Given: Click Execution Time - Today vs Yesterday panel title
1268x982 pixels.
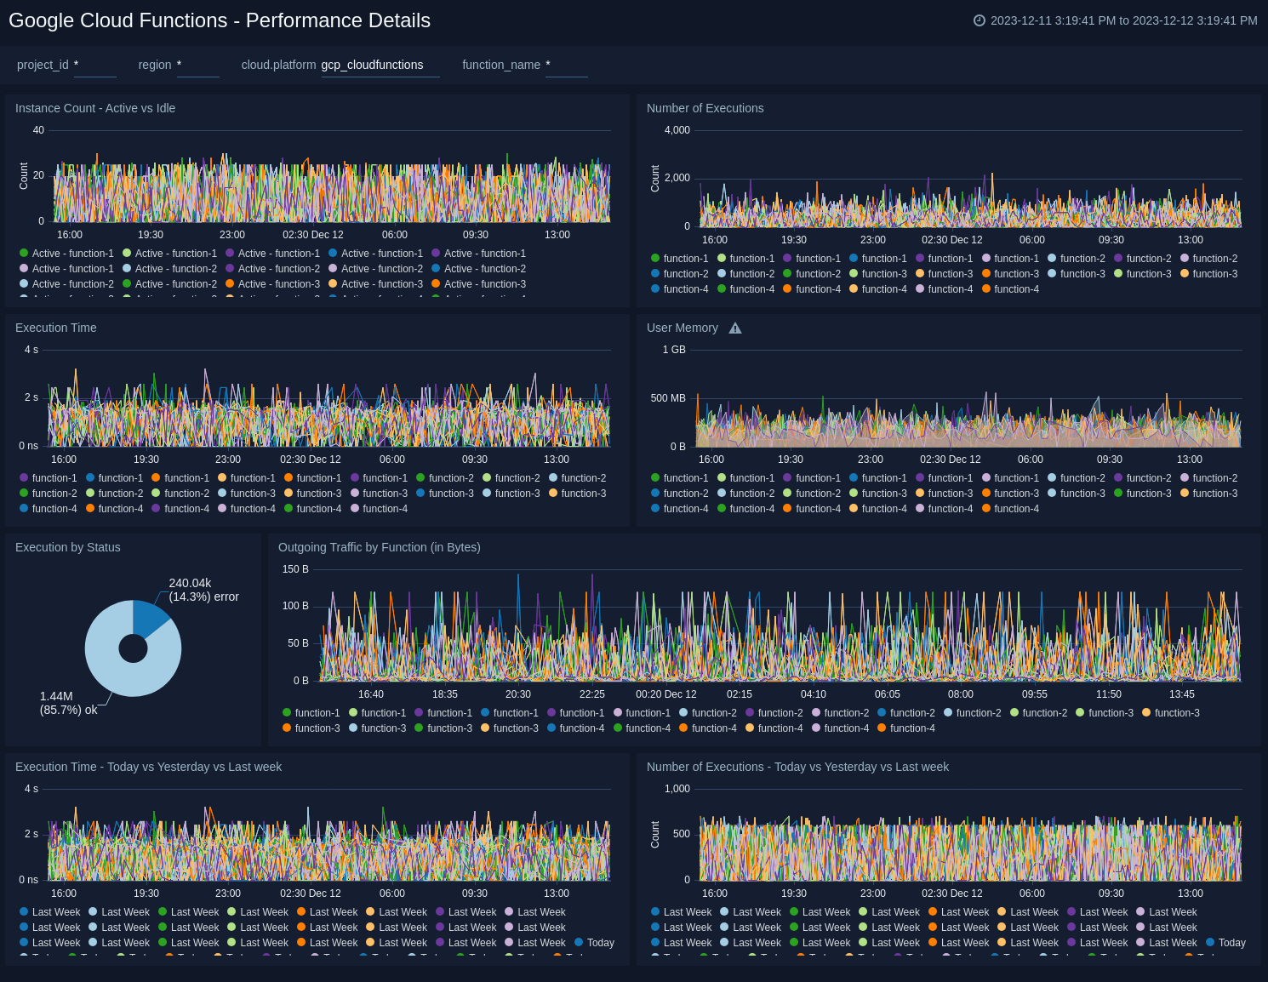Looking at the screenshot, I should 148,767.
